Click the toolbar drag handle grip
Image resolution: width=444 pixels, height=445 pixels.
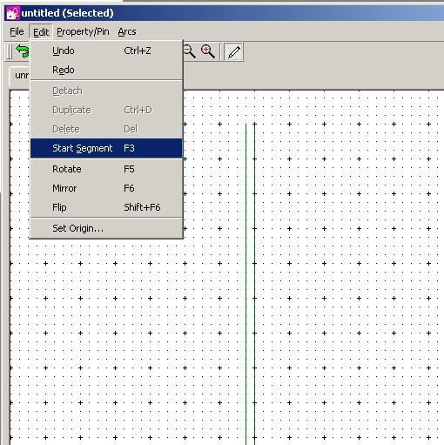10,51
